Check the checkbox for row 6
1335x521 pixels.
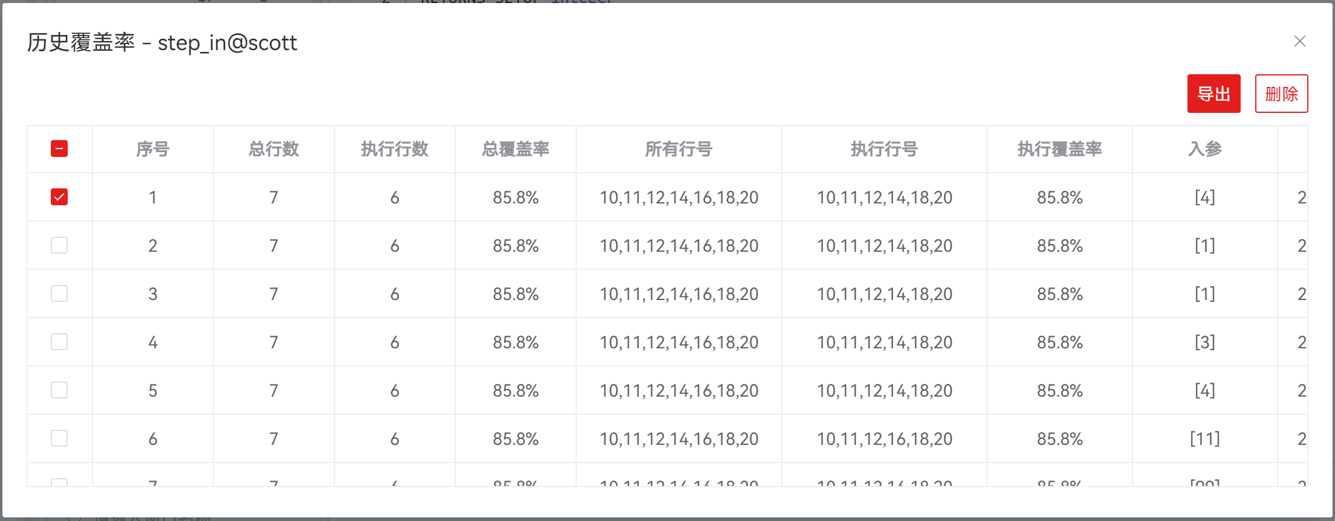pos(59,438)
